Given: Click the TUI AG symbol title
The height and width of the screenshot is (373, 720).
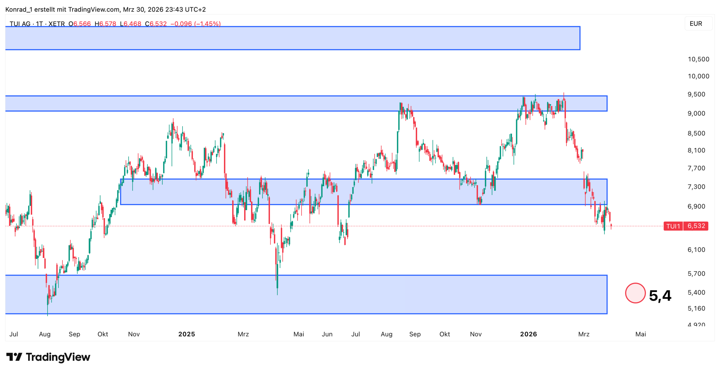Looking at the screenshot, I should [20, 24].
